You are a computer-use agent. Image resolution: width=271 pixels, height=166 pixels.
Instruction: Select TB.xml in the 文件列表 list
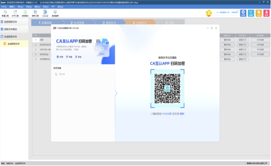(62, 74)
